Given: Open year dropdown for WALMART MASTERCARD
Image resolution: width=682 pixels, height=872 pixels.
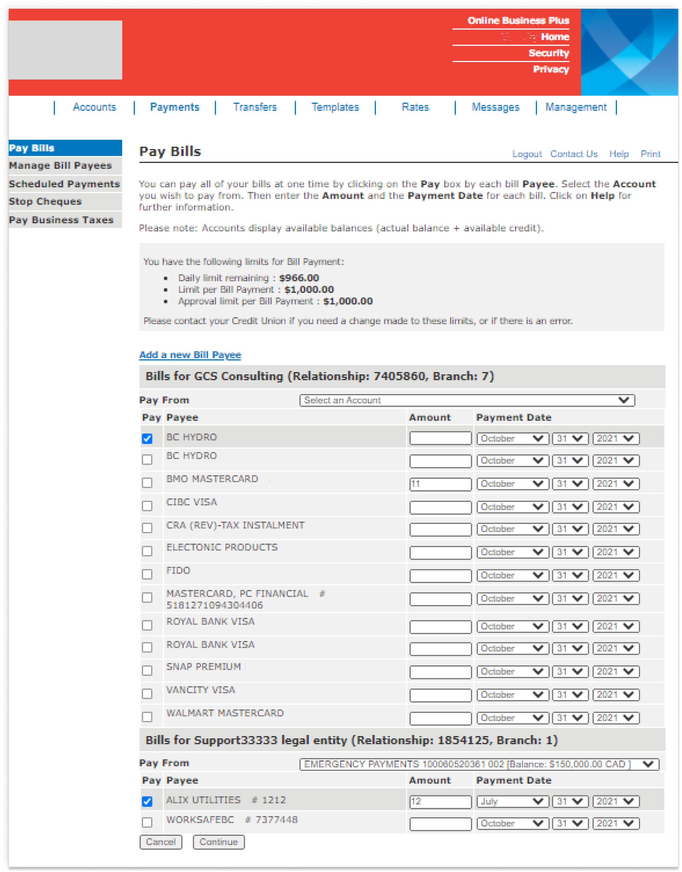Looking at the screenshot, I should click(x=616, y=718).
